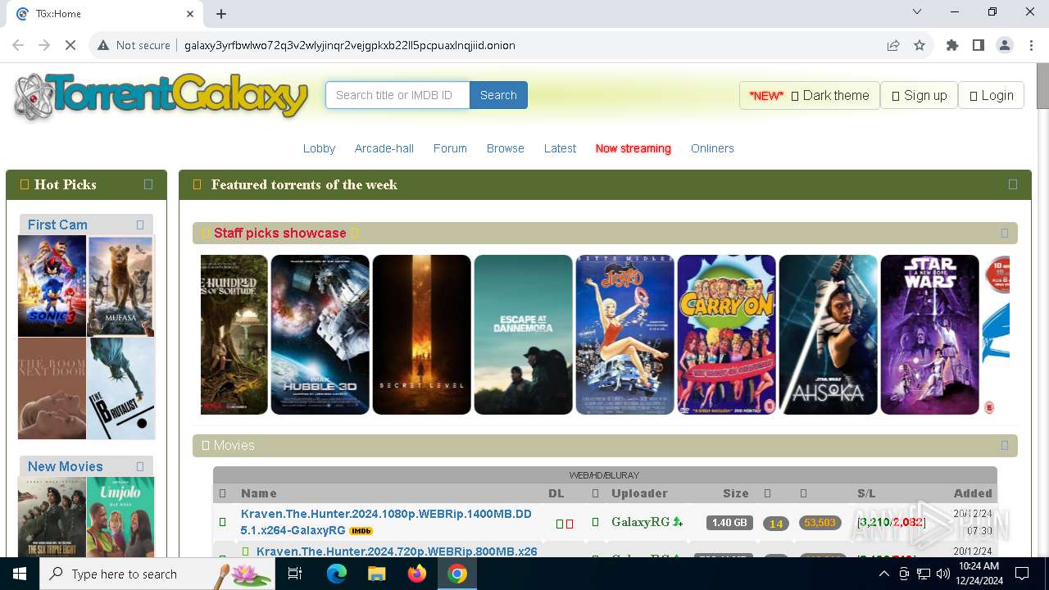
Task: Open the tab search dropdown chevron
Action: 917,12
